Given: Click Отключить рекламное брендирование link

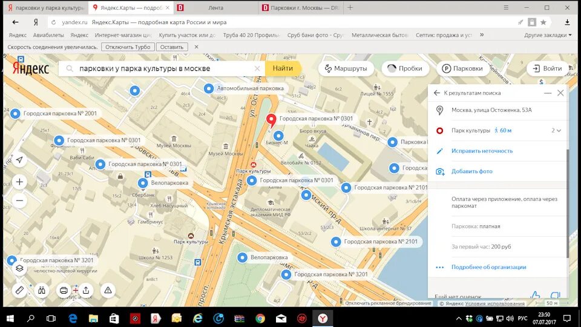Looking at the screenshot, I should click(389, 303).
